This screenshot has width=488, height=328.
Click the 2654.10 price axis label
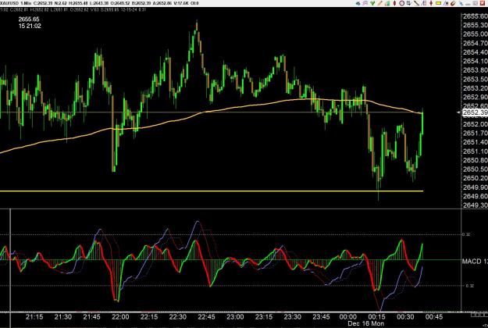click(476, 61)
